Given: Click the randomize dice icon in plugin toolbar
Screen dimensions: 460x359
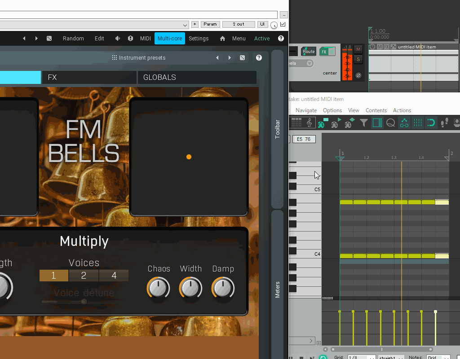Looking at the screenshot, I should point(49,39).
